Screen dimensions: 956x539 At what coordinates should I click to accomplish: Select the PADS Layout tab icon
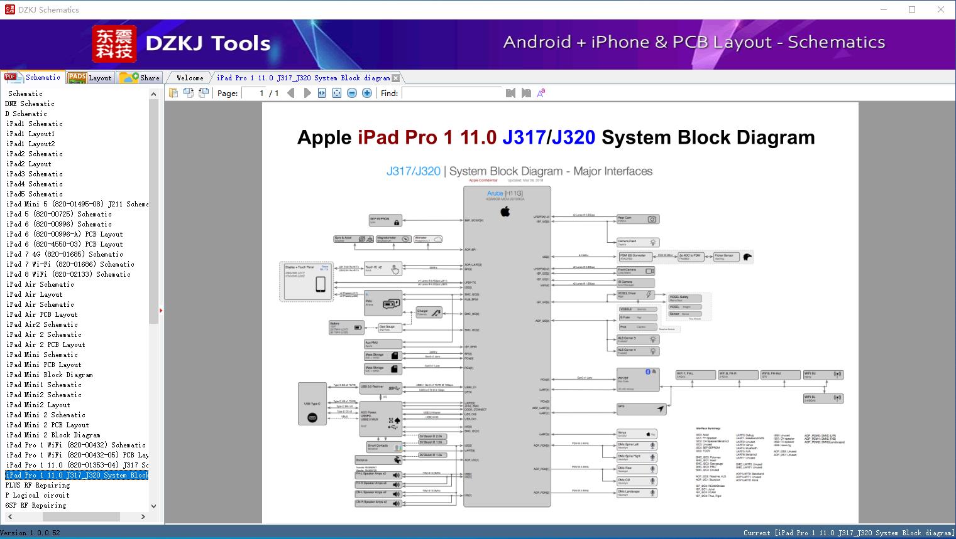click(x=77, y=77)
